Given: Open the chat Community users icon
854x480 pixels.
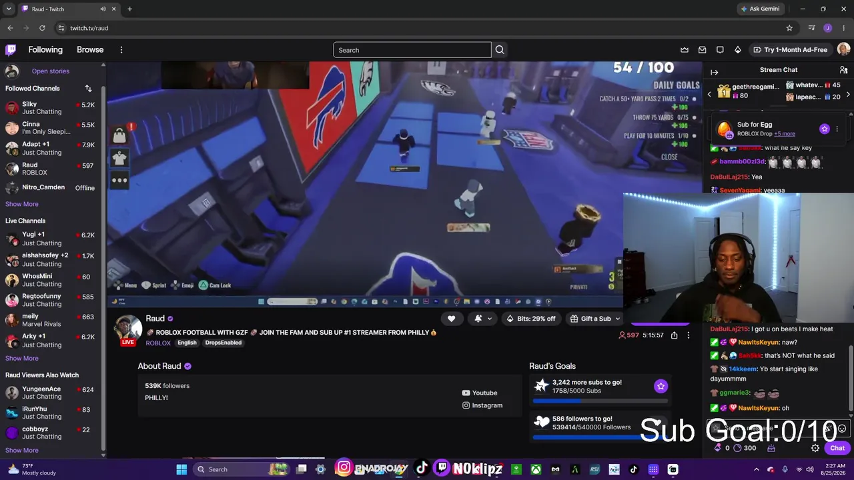Looking at the screenshot, I should (843, 70).
